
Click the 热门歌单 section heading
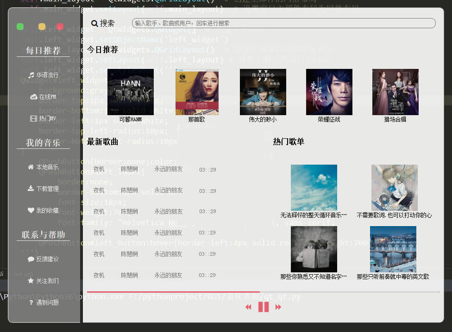click(289, 142)
